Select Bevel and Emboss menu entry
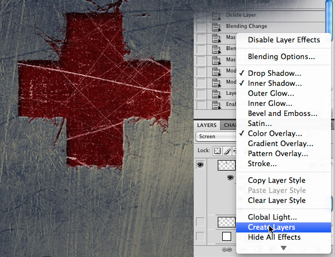The image size is (335, 257). coord(284,114)
